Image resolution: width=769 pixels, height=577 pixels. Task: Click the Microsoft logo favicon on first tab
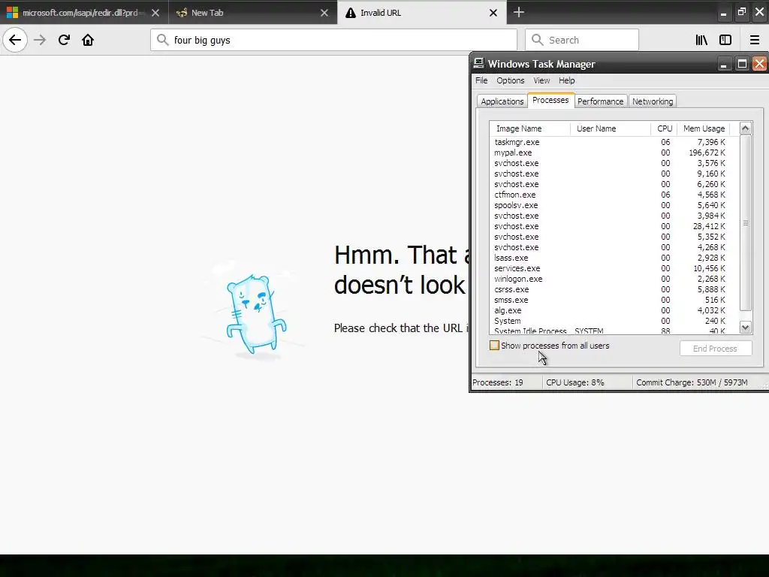12,13
